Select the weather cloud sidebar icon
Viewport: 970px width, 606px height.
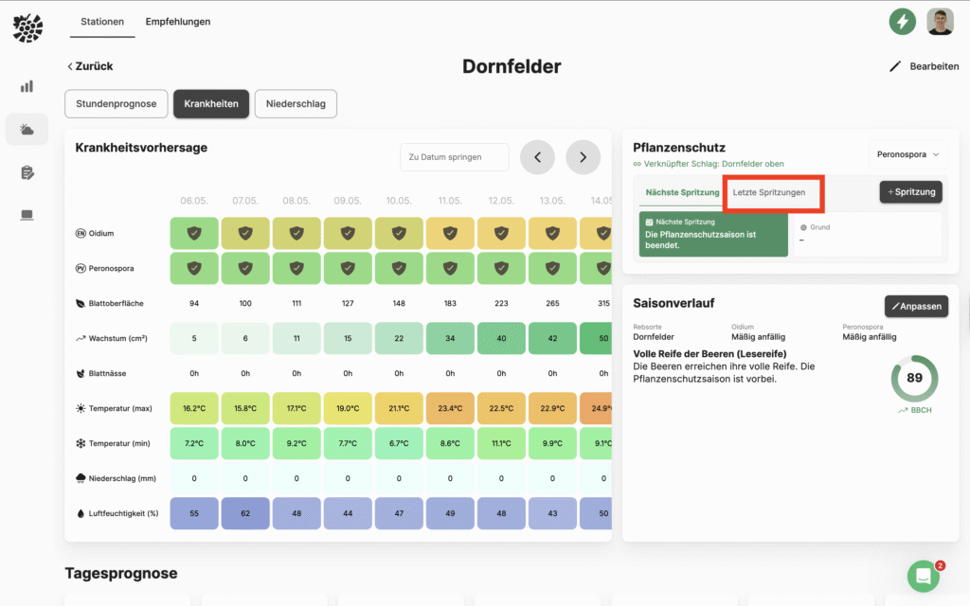[x=27, y=130]
